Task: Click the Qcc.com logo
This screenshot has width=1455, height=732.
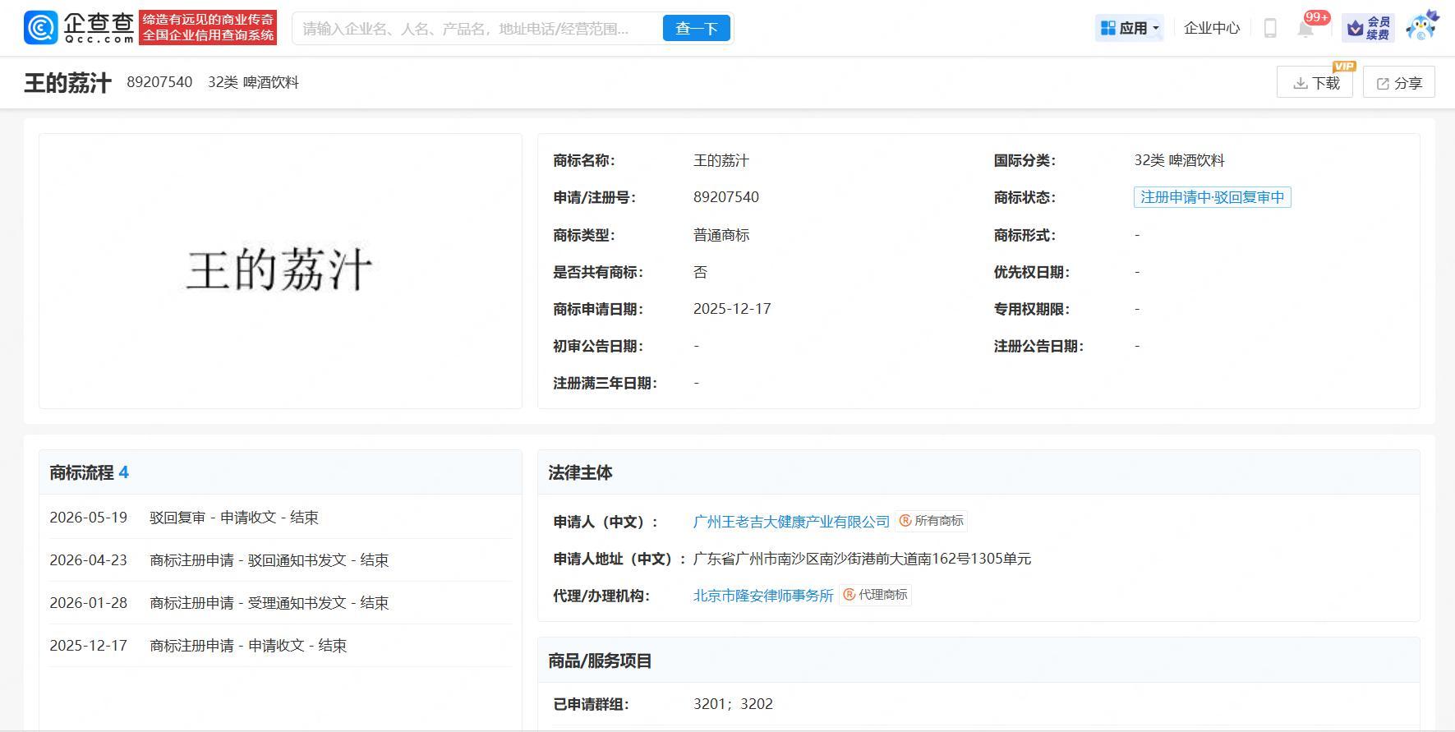Action: pos(79,28)
